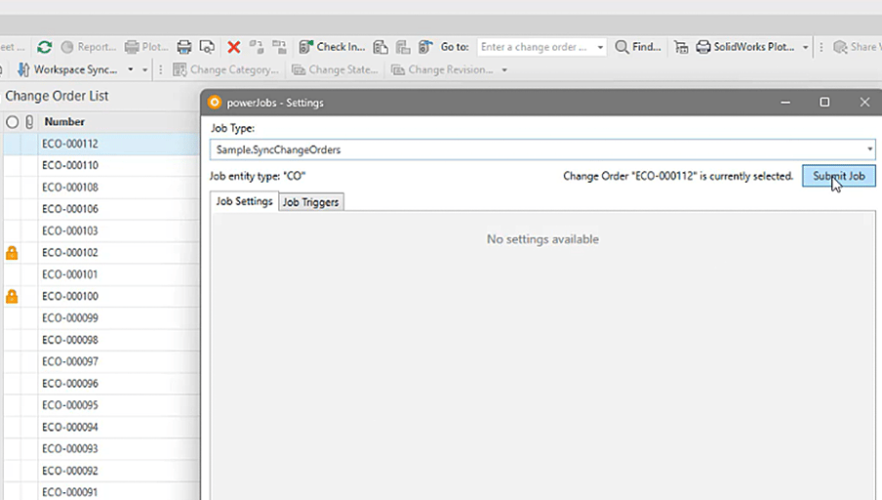Click the powerJobs orange logo icon
Screen dimensions: 882x500
tap(215, 102)
